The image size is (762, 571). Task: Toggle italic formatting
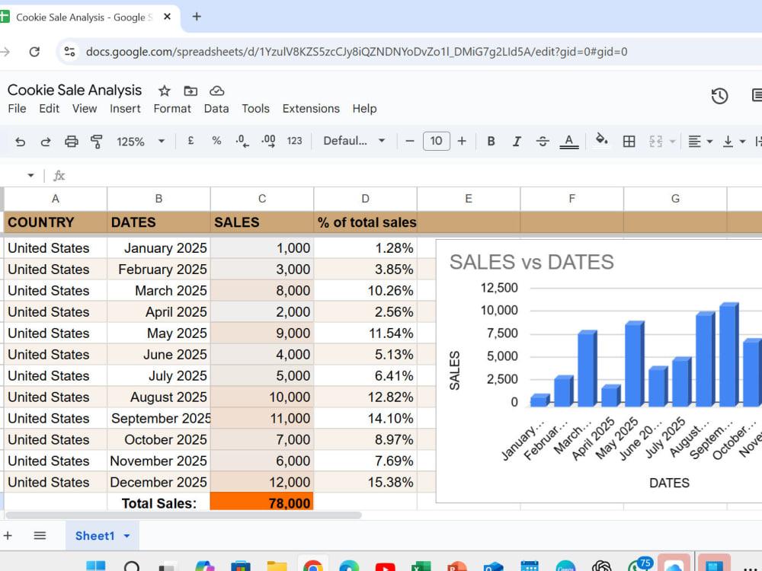[517, 142]
